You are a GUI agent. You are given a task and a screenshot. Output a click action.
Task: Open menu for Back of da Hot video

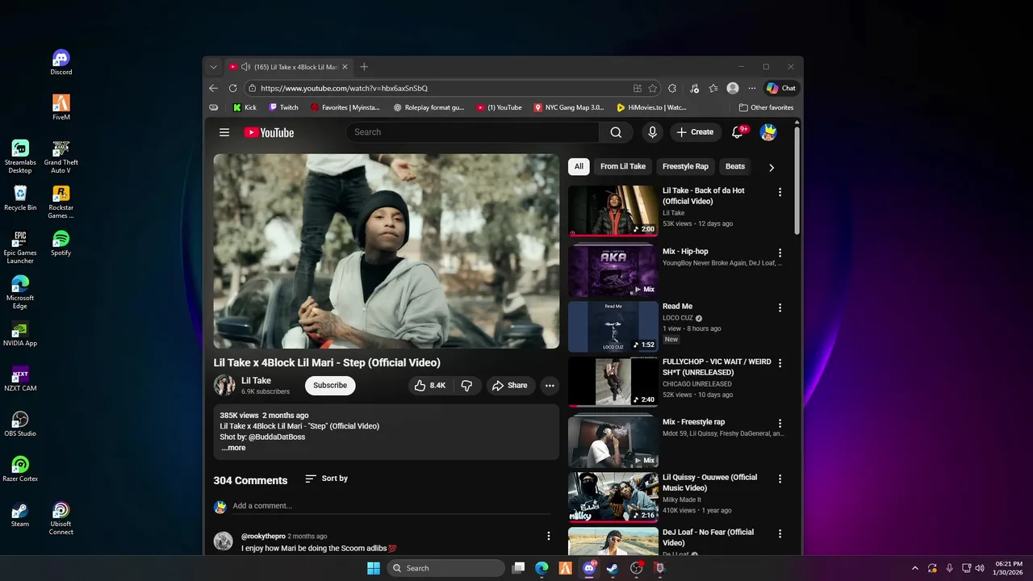tap(780, 192)
